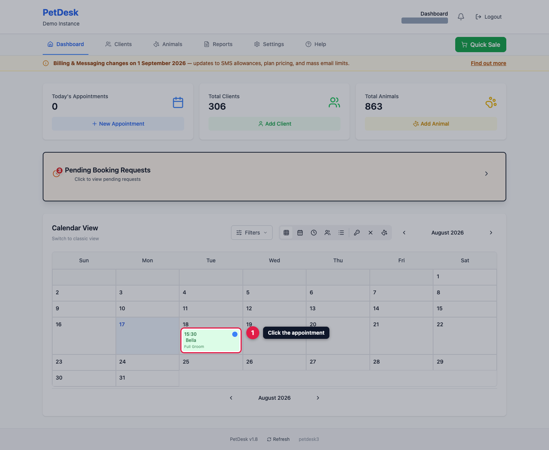Image resolution: width=549 pixels, height=450 pixels.
Task: Click the paw icon in calendar toolbar
Action: coord(384,233)
